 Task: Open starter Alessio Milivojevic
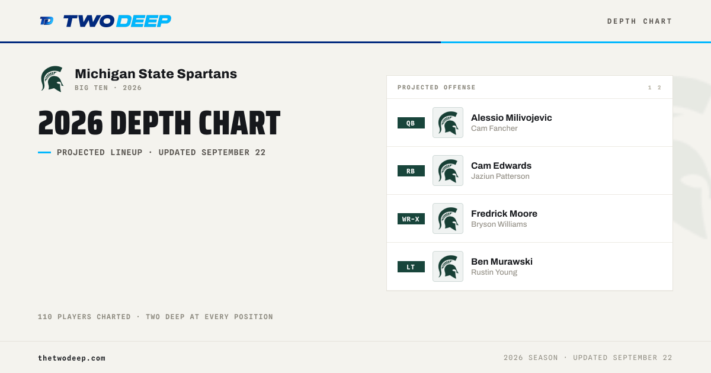pos(511,118)
